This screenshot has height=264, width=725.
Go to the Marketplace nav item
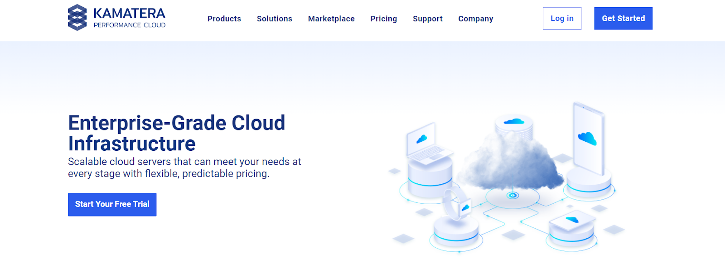pos(331,19)
